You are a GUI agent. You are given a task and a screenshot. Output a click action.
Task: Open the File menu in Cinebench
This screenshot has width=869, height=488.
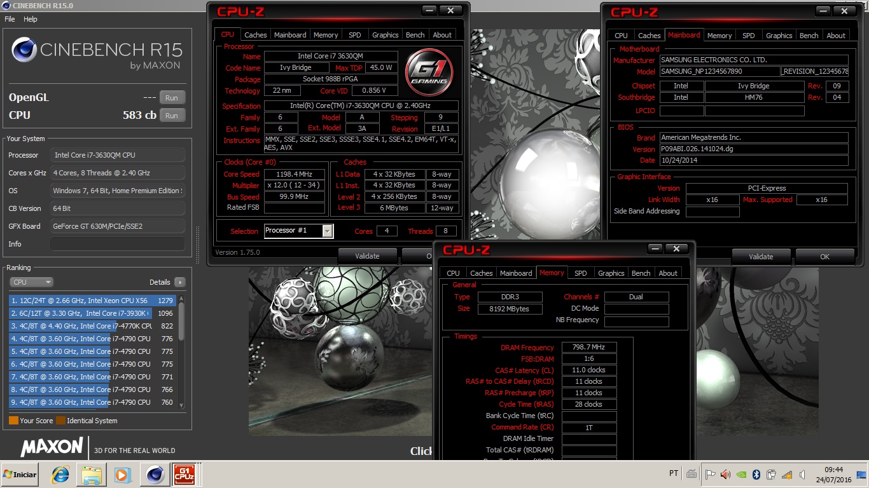[x=10, y=19]
